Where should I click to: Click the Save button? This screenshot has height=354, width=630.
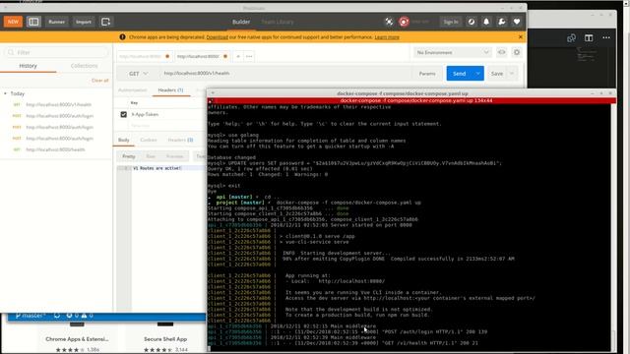pyautogui.click(x=497, y=74)
